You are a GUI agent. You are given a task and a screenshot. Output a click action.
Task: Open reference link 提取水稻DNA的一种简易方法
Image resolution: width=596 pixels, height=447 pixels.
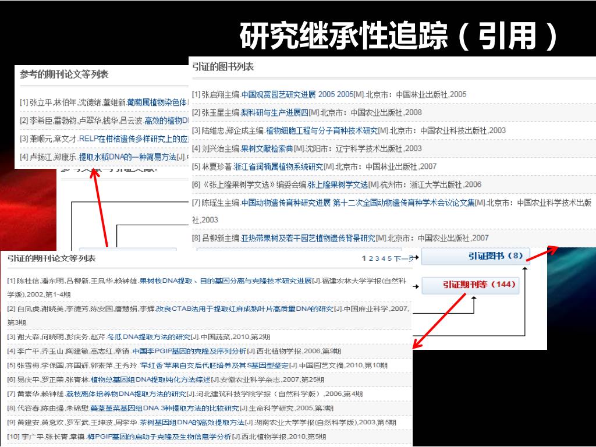pos(127,157)
